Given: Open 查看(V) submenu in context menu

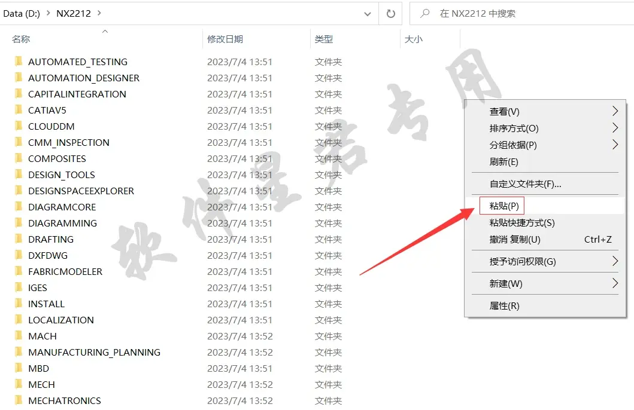Looking at the screenshot, I should click(x=545, y=111).
